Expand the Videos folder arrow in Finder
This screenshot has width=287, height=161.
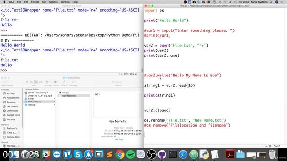point(54,105)
